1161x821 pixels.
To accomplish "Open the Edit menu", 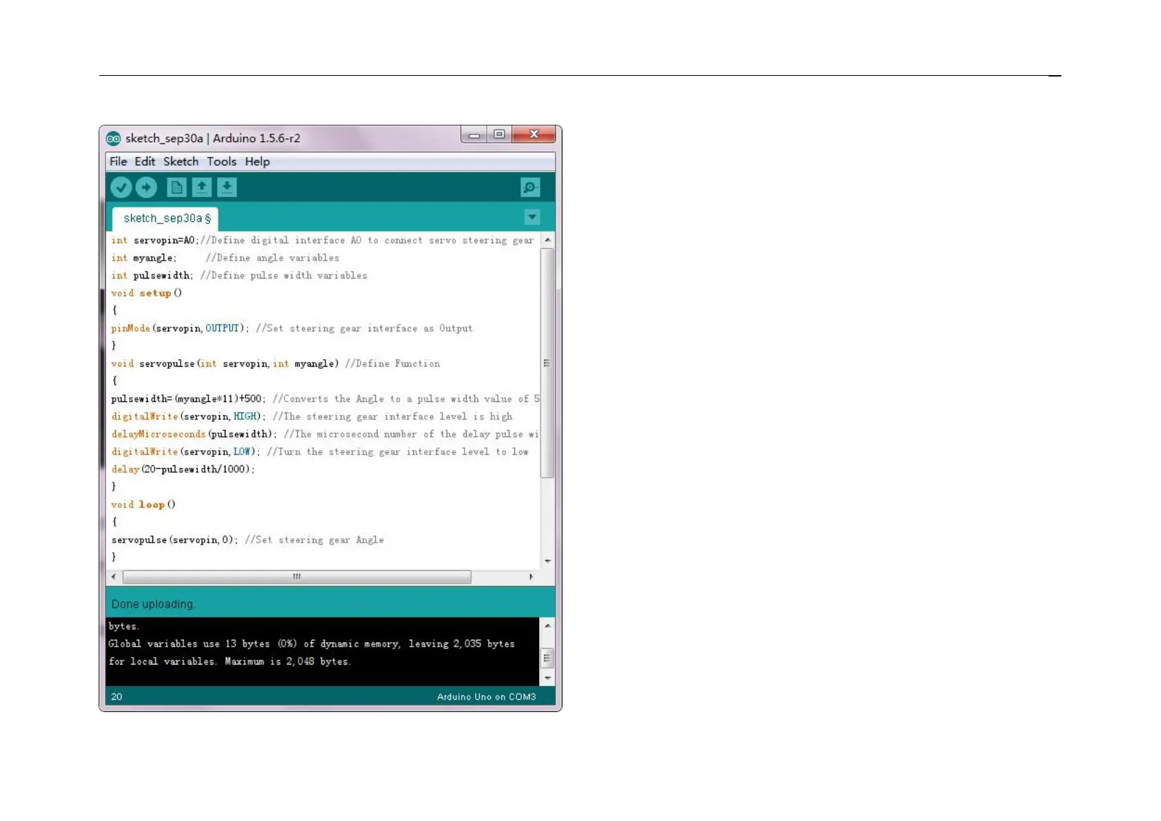I will click(145, 161).
